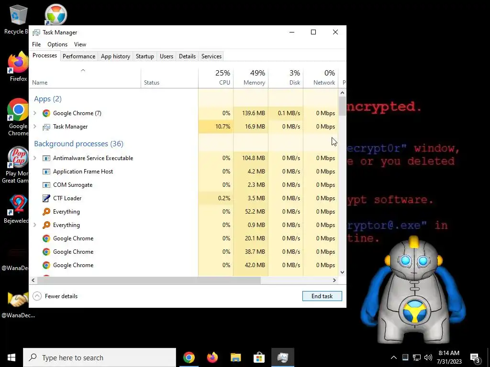Sort by the Name column header
Screen dimensions: 490x367
[x=85, y=77]
